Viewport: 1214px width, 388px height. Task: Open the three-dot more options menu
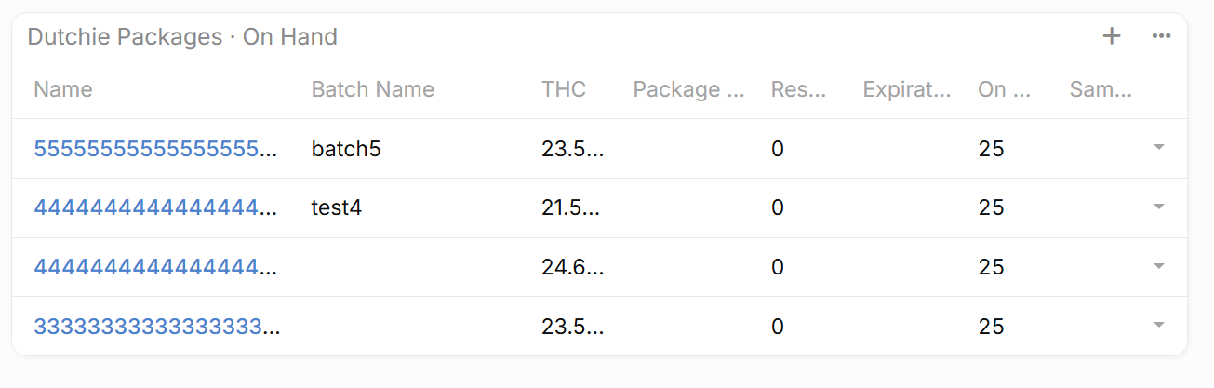[x=1160, y=36]
